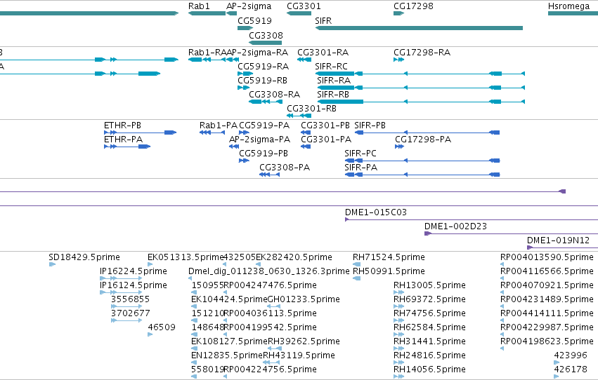Click the SIFR-RB transcript label

[333, 95]
